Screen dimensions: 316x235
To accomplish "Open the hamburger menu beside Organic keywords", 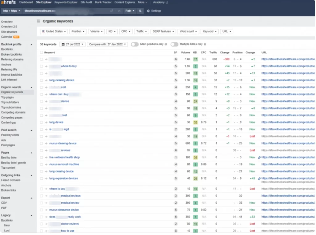I will click(x=38, y=21).
